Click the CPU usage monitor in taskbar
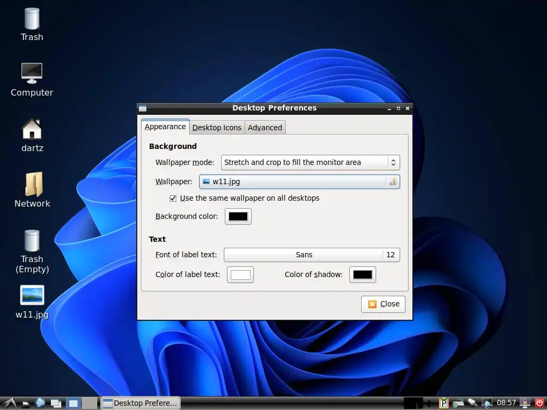547x410 pixels. click(x=413, y=403)
